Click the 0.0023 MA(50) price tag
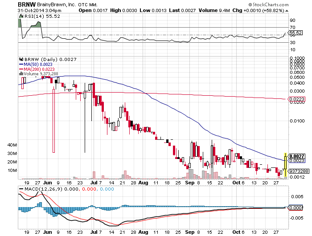The height and width of the screenshot is (236, 312). [297, 161]
